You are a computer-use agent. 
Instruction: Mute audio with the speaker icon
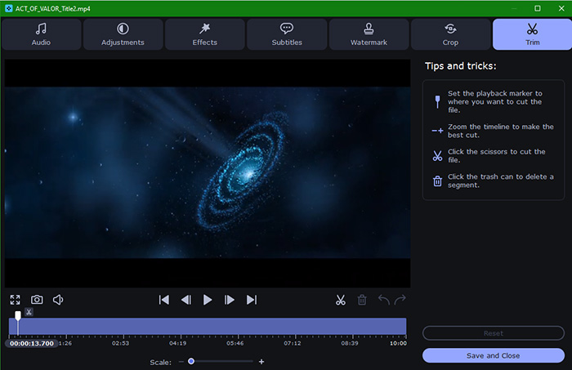[x=58, y=300]
